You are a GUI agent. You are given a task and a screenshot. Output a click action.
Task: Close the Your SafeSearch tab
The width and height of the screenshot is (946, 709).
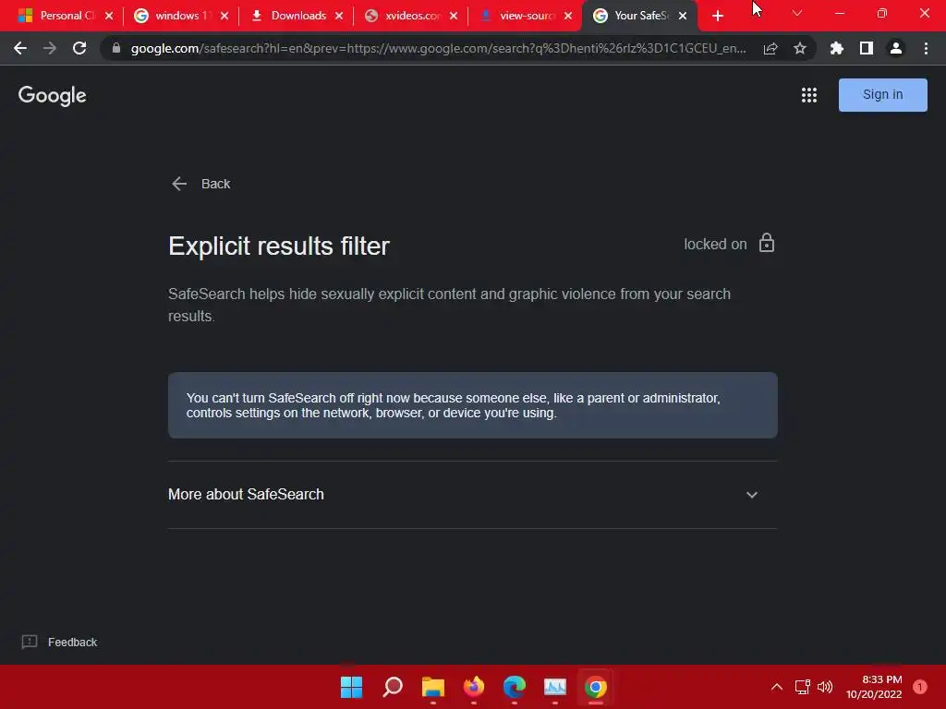tap(683, 16)
